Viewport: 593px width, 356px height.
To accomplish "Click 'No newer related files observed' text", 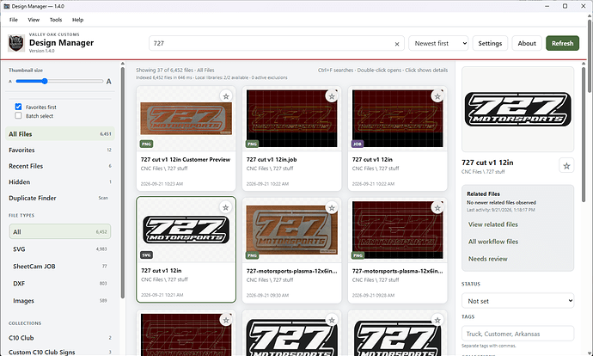I will 501,202.
